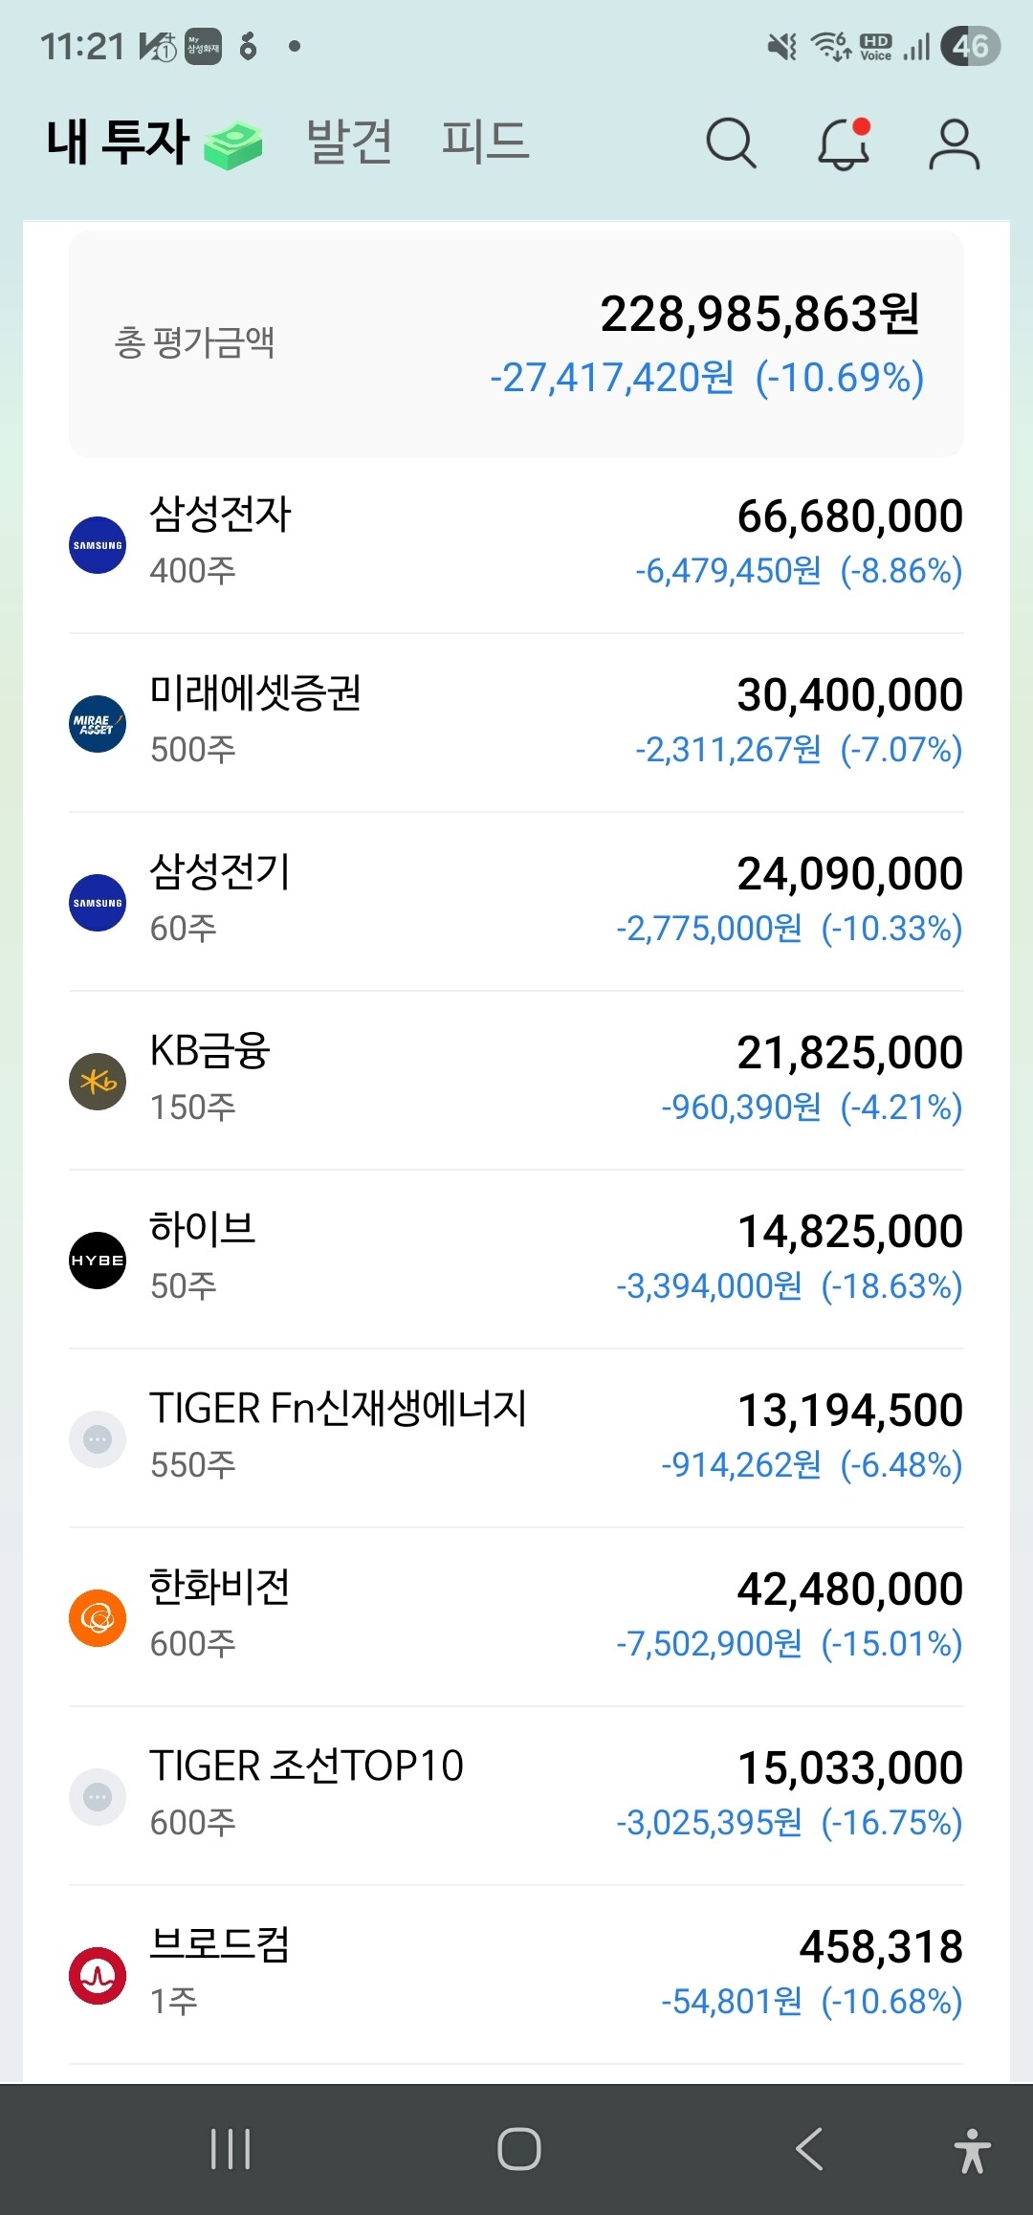Tap the Broadcom red logo icon
The height and width of the screenshot is (2215, 1033).
98,1976
